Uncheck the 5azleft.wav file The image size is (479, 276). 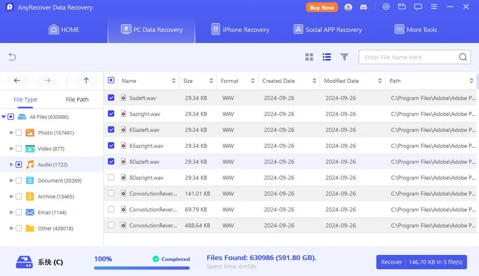coord(111,98)
